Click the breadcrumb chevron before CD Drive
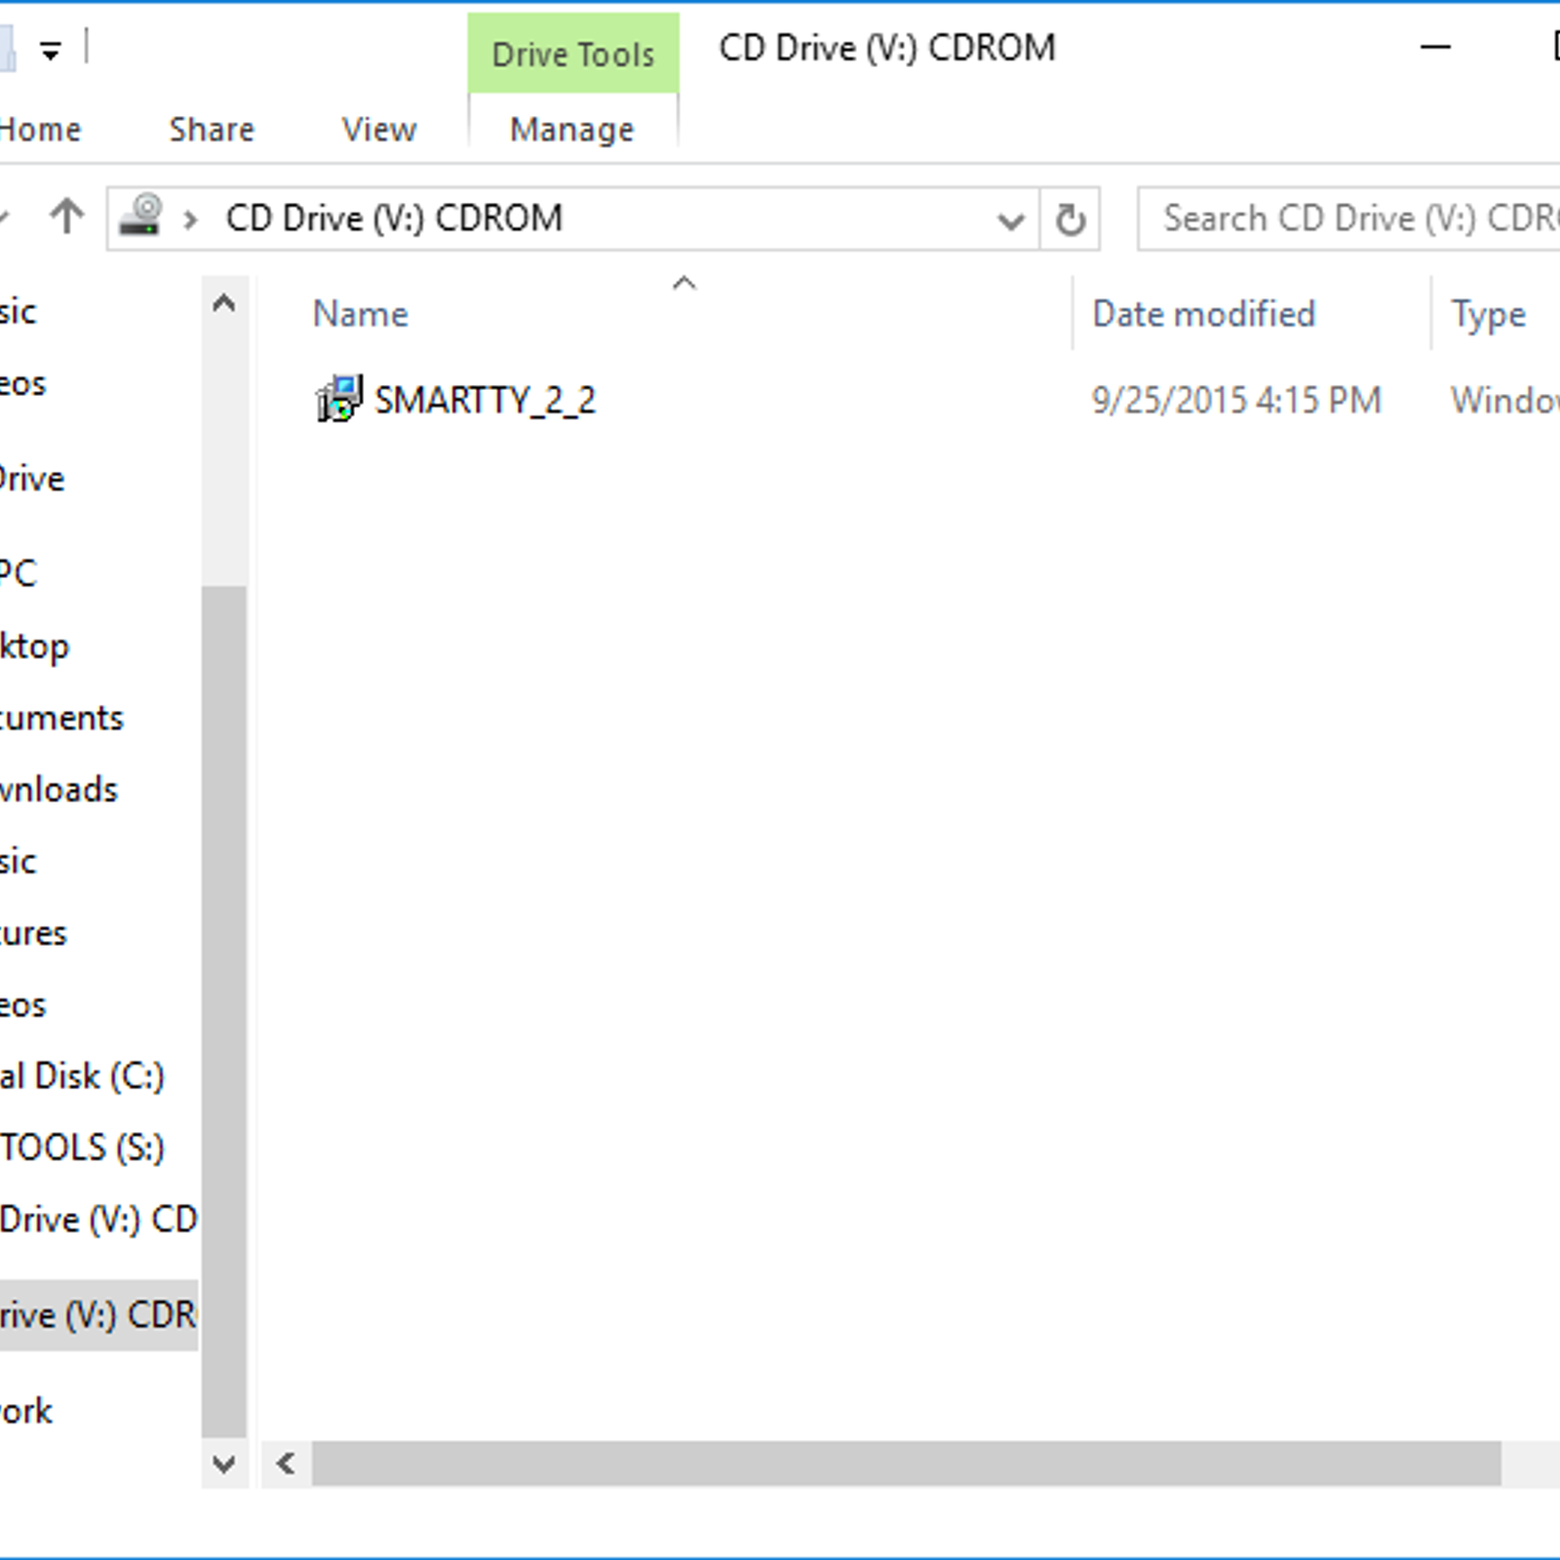The image size is (1560, 1560). (191, 219)
